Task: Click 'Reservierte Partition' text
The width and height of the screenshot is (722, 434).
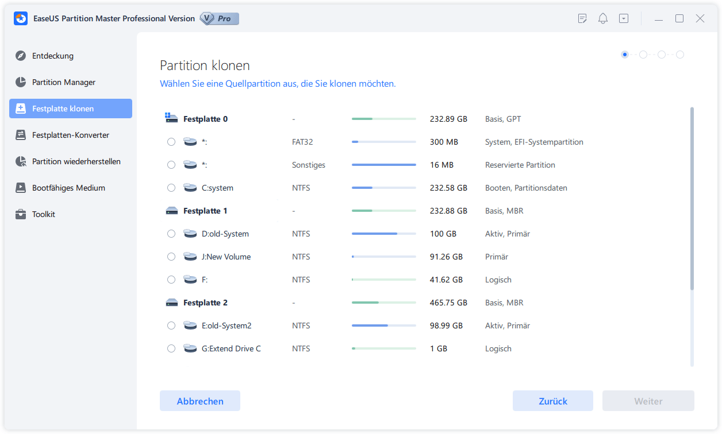Action: click(x=520, y=165)
